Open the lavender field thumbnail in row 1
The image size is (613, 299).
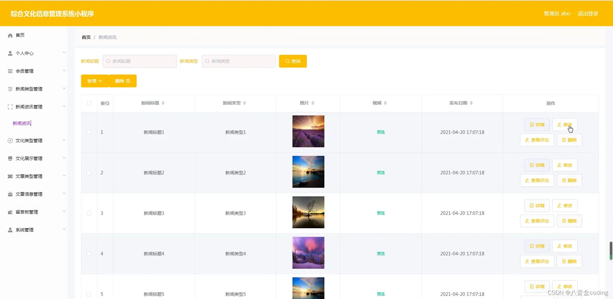point(308,132)
